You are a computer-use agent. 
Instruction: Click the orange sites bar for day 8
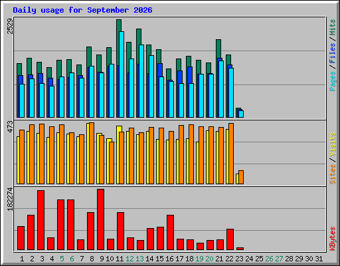coord(92,153)
